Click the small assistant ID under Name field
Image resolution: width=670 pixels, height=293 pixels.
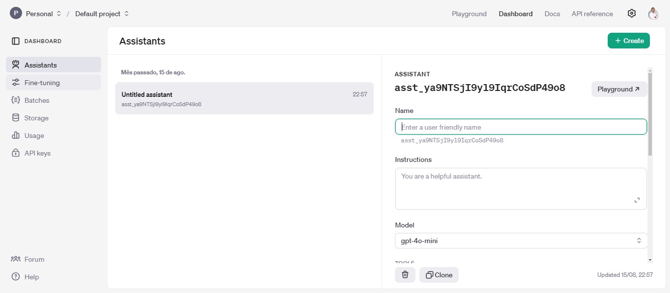452,140
